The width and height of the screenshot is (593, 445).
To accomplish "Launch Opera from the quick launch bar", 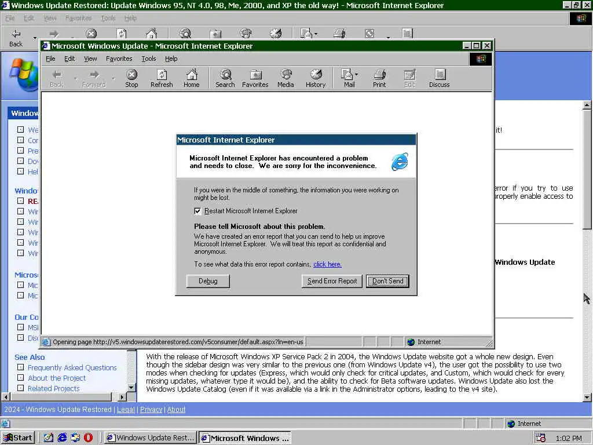I will (x=88, y=438).
